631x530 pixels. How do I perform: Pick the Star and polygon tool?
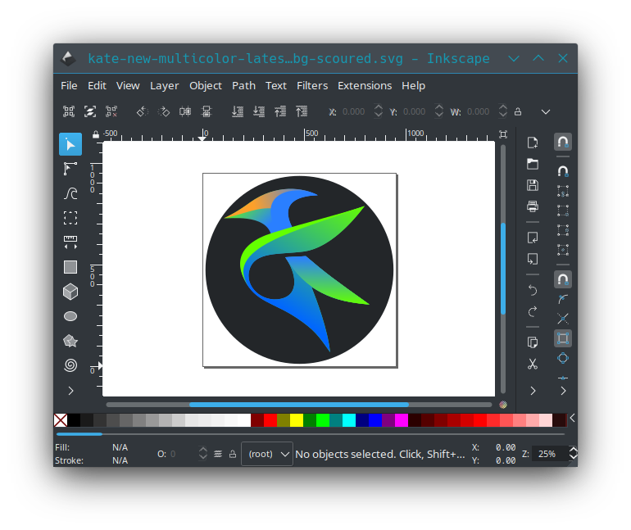(x=70, y=341)
